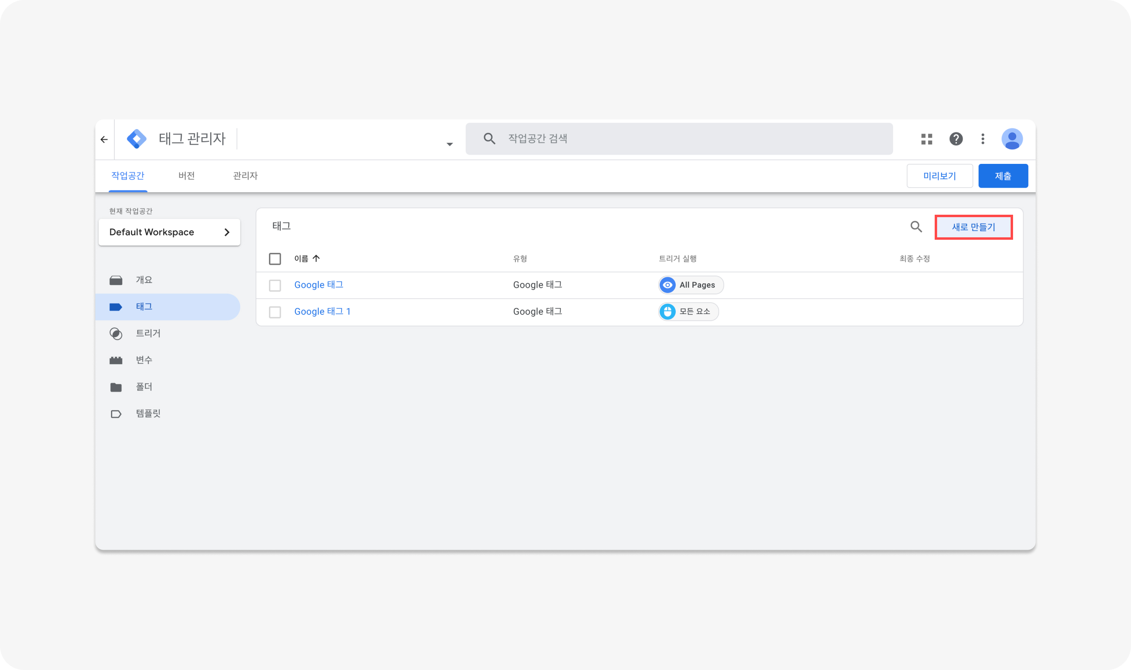The image size is (1131, 670).
Task: Click the 트리거 실행 column header
Action: pyautogui.click(x=677, y=259)
